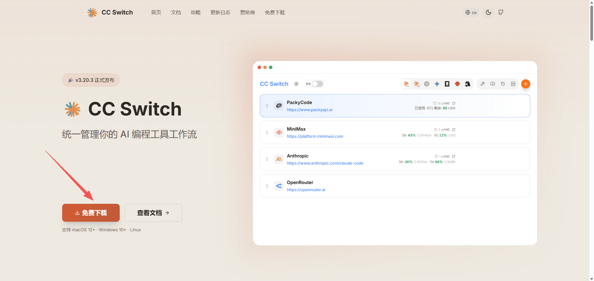Click the MiniMax provider logo
The height and width of the screenshot is (281, 594).
pos(279,132)
